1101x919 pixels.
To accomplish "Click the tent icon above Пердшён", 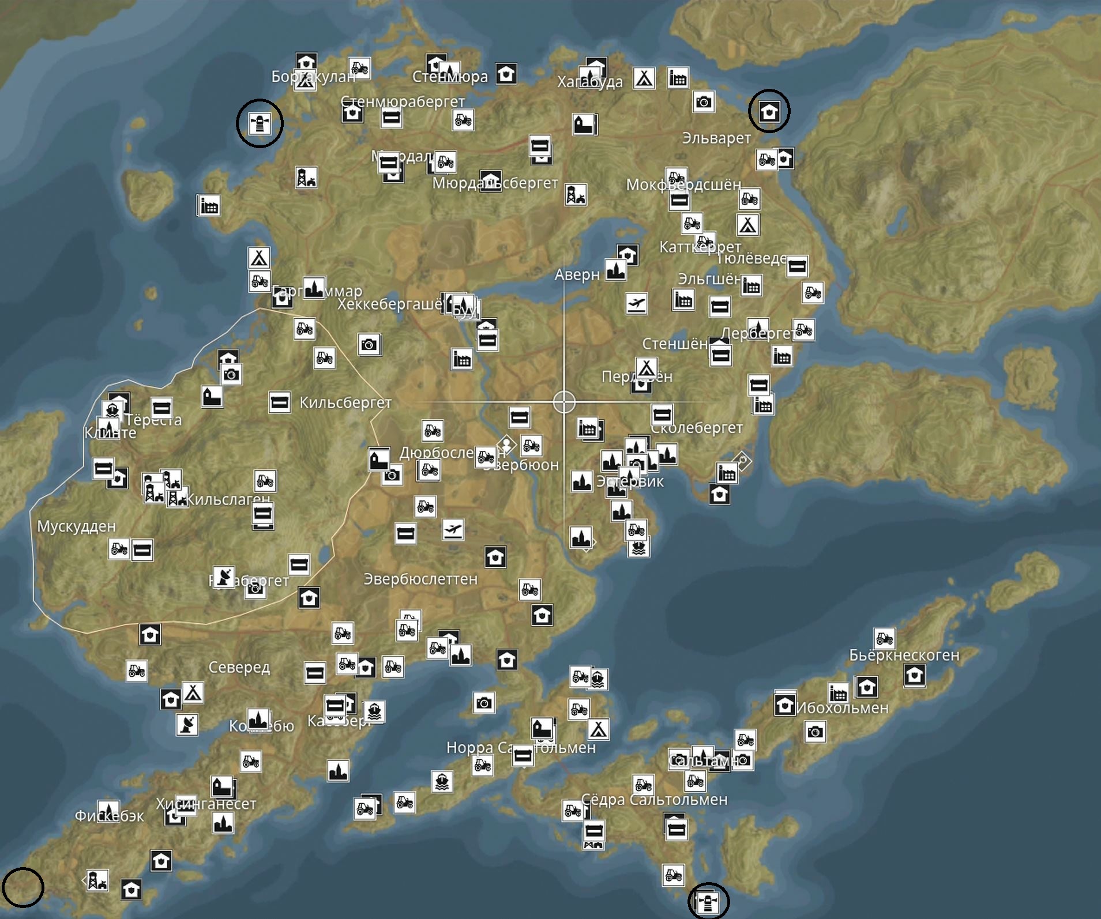I will 647,367.
